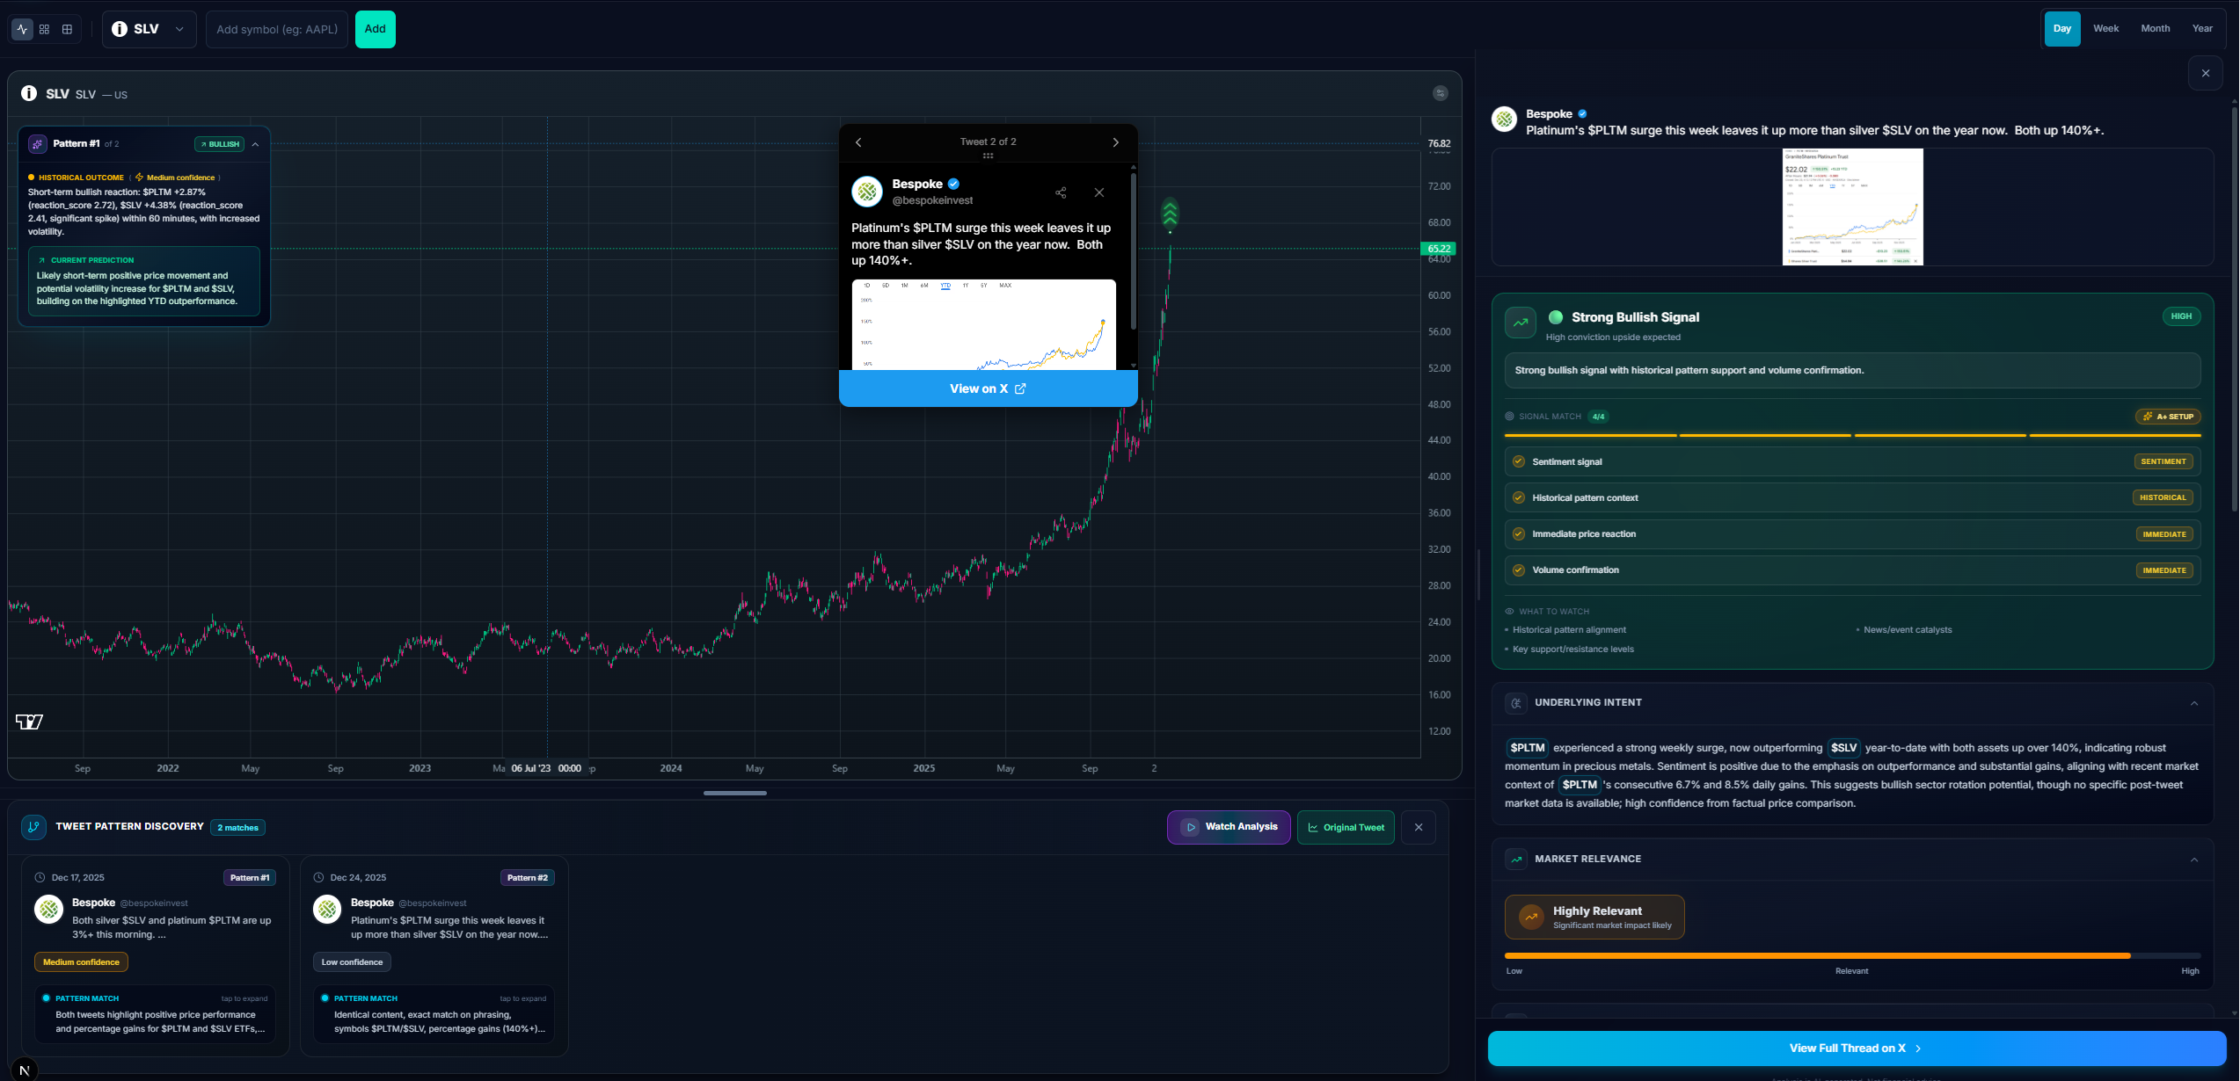
Task: Open the chart settings icon above price scale
Action: point(1440,92)
